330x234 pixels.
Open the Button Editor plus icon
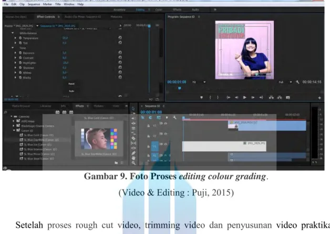pos(319,98)
